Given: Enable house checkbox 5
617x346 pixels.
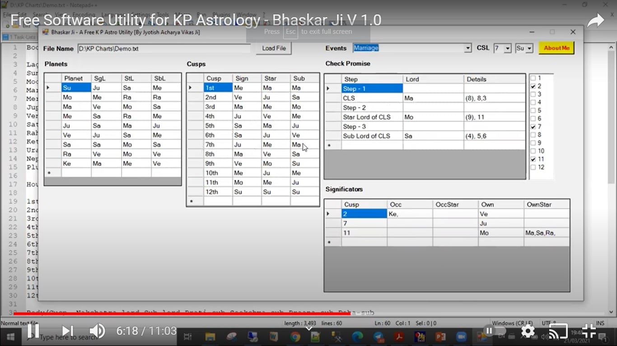Looking at the screenshot, I should click(533, 110).
